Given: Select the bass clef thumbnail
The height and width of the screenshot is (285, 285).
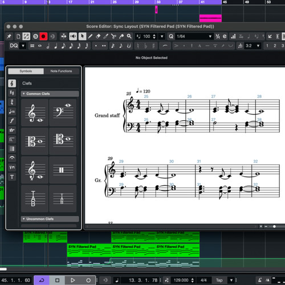Looking at the screenshot, I should (x=63, y=113).
